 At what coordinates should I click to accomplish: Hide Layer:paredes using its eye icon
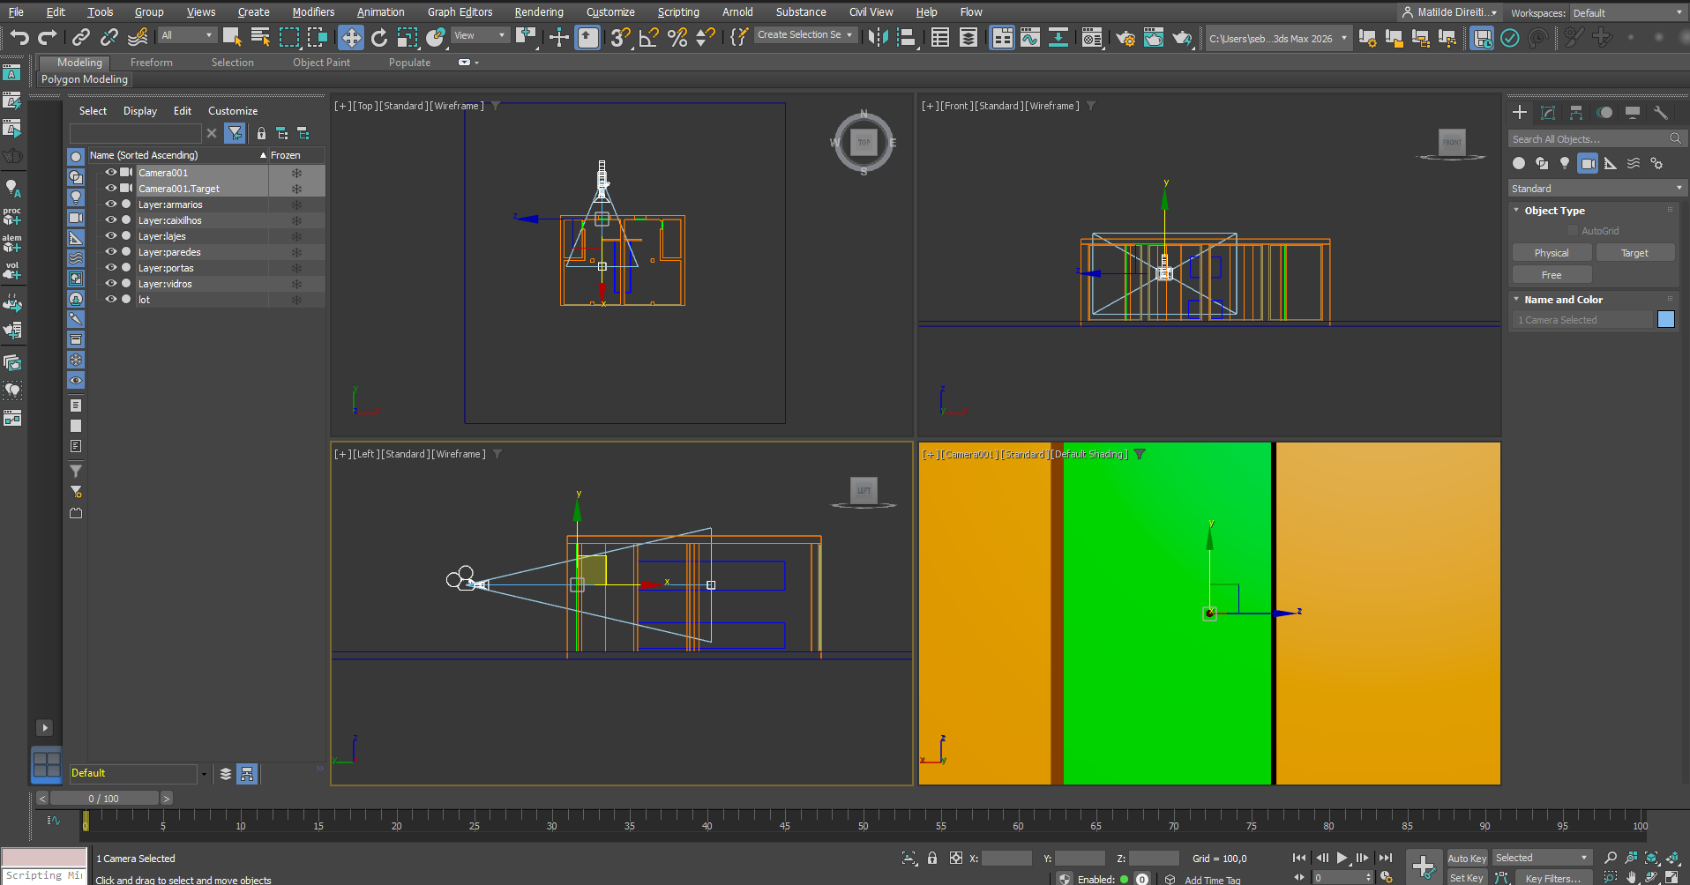111,252
